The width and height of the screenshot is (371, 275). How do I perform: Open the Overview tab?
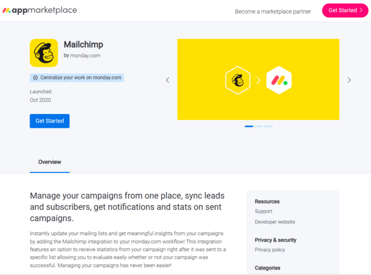[50, 162]
